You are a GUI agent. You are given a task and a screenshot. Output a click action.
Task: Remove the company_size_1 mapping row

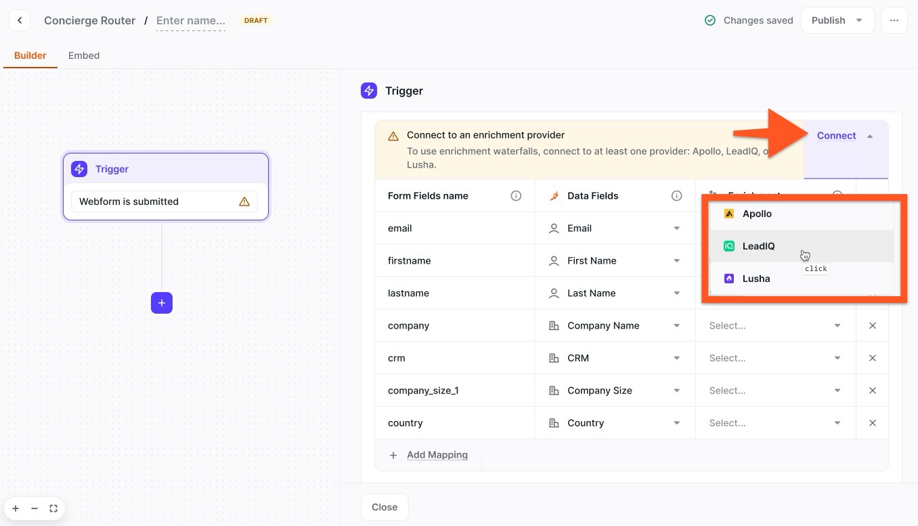click(x=873, y=391)
